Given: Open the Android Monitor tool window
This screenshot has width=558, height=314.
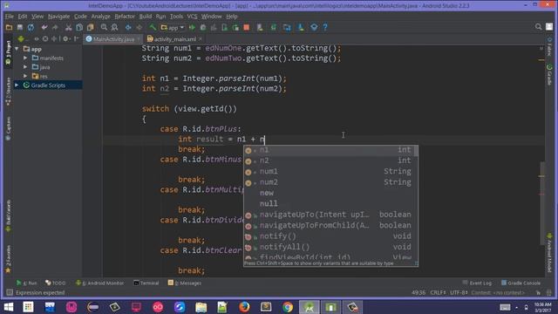Looking at the screenshot, I should coord(99,283).
